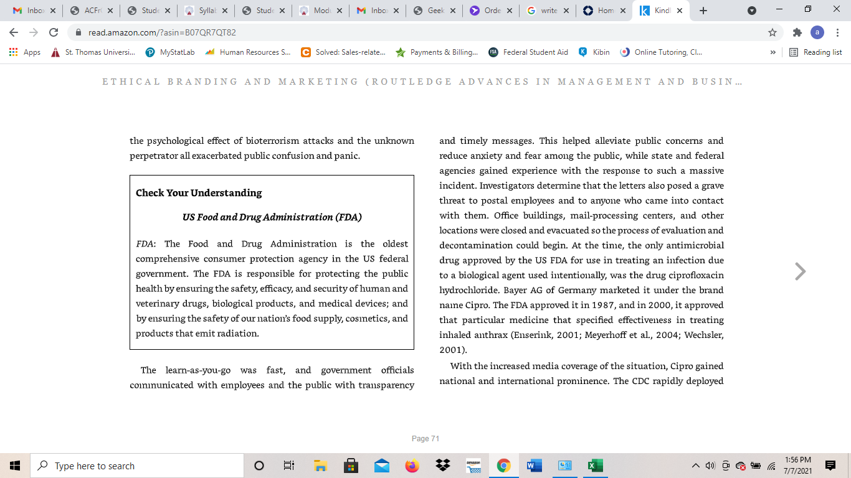
Task: Open the Online Tutoring bookmark
Action: coord(662,52)
